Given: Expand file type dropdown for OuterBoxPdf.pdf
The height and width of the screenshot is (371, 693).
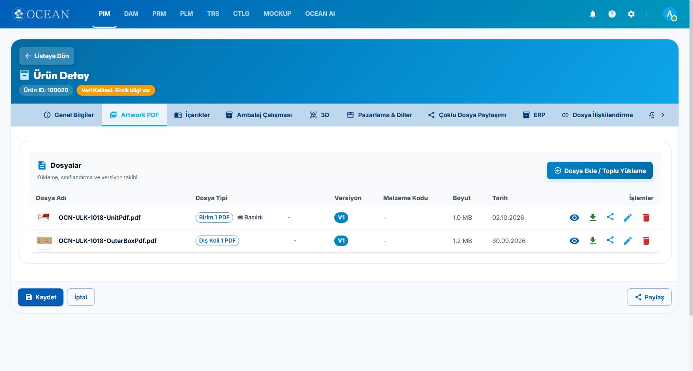Looking at the screenshot, I should coord(295,241).
